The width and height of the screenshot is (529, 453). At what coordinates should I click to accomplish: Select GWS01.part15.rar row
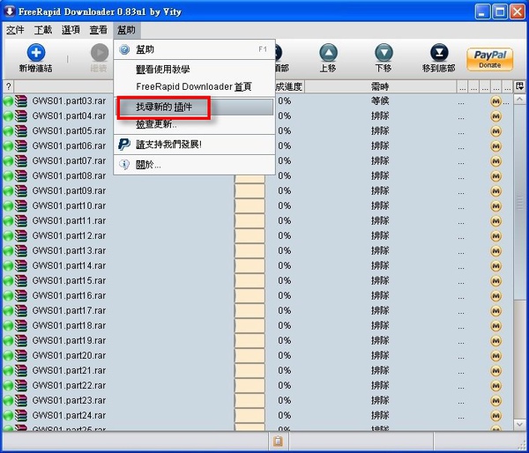258,280
